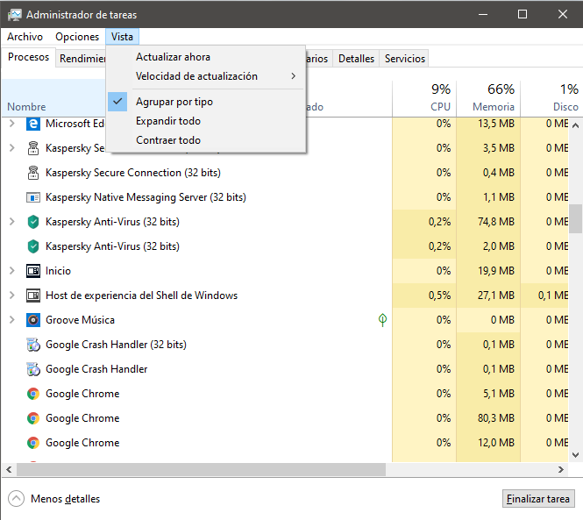The width and height of the screenshot is (583, 520).
Task: Open the Velocidad de actualización submenu
Action: click(196, 76)
